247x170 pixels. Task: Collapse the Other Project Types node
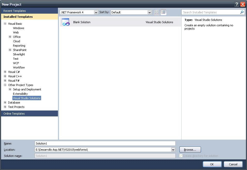pos(5,85)
